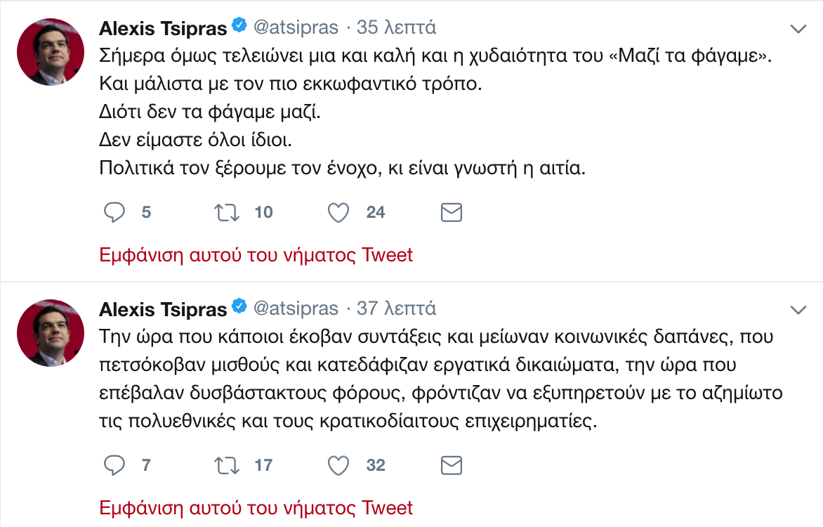
Task: Like the tweet with 24 likes
Action: [x=339, y=212]
